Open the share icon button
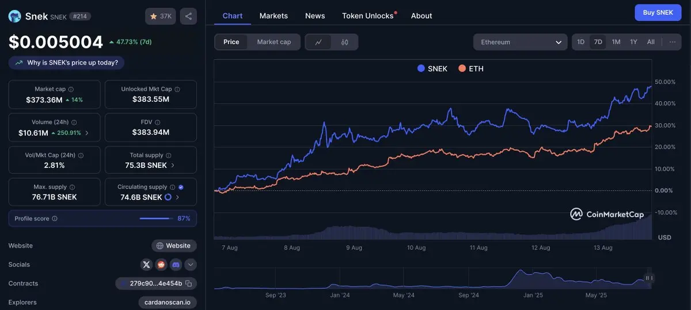Image resolution: width=691 pixels, height=310 pixels. [x=188, y=16]
